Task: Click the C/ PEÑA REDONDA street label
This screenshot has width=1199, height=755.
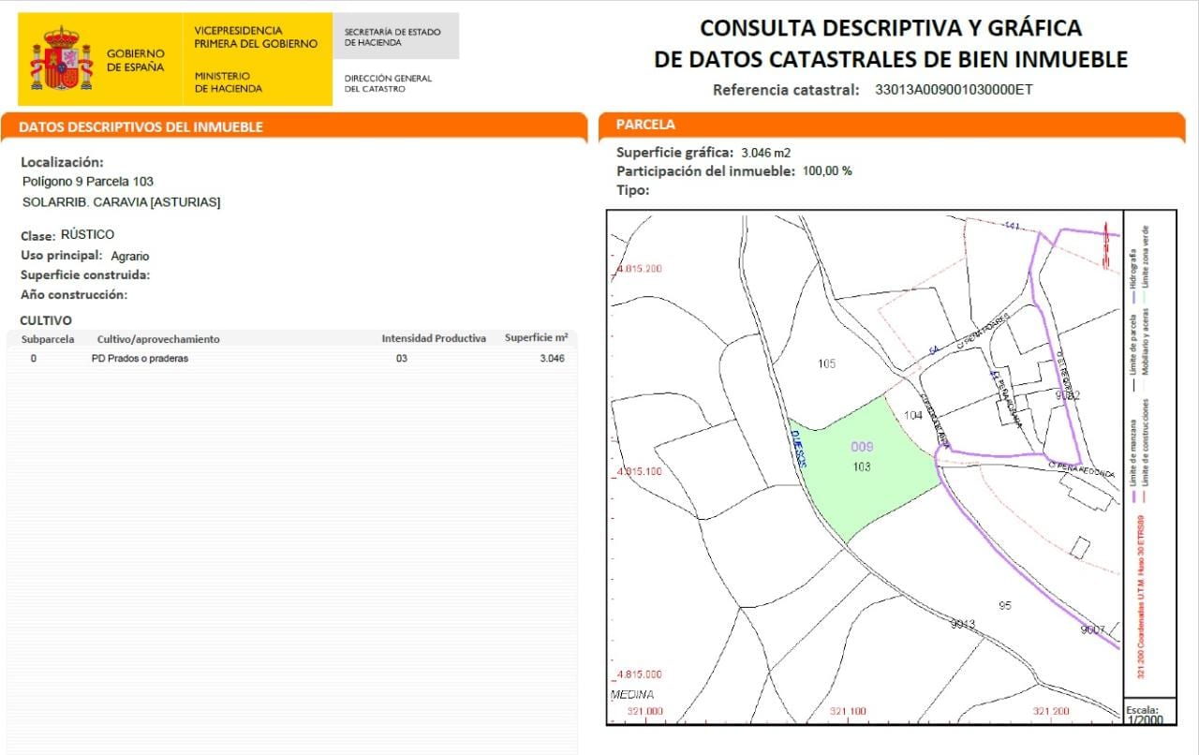Action: pyautogui.click(x=1082, y=468)
